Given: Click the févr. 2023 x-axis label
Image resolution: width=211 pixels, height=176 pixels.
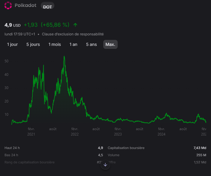Looking at the screenshot, I should coord(118,132).
